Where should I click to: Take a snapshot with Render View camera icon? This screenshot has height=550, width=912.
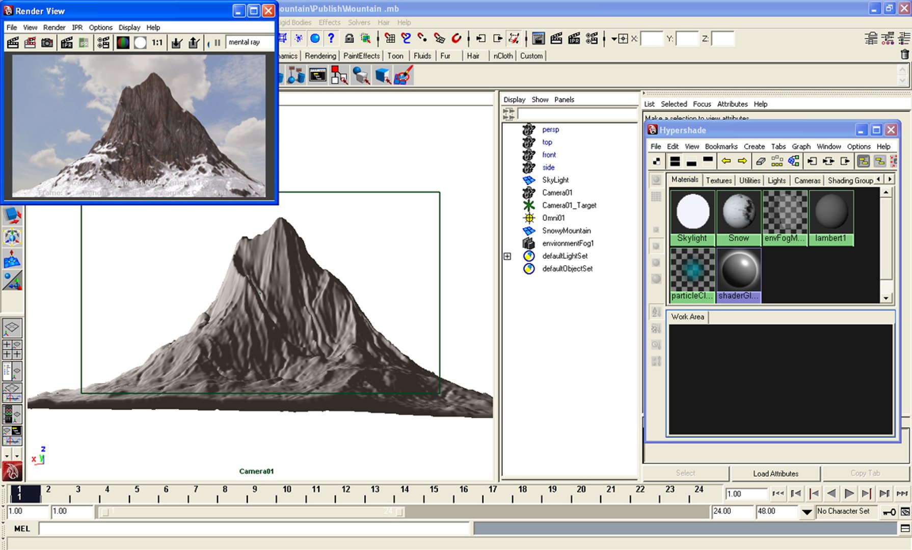47,43
